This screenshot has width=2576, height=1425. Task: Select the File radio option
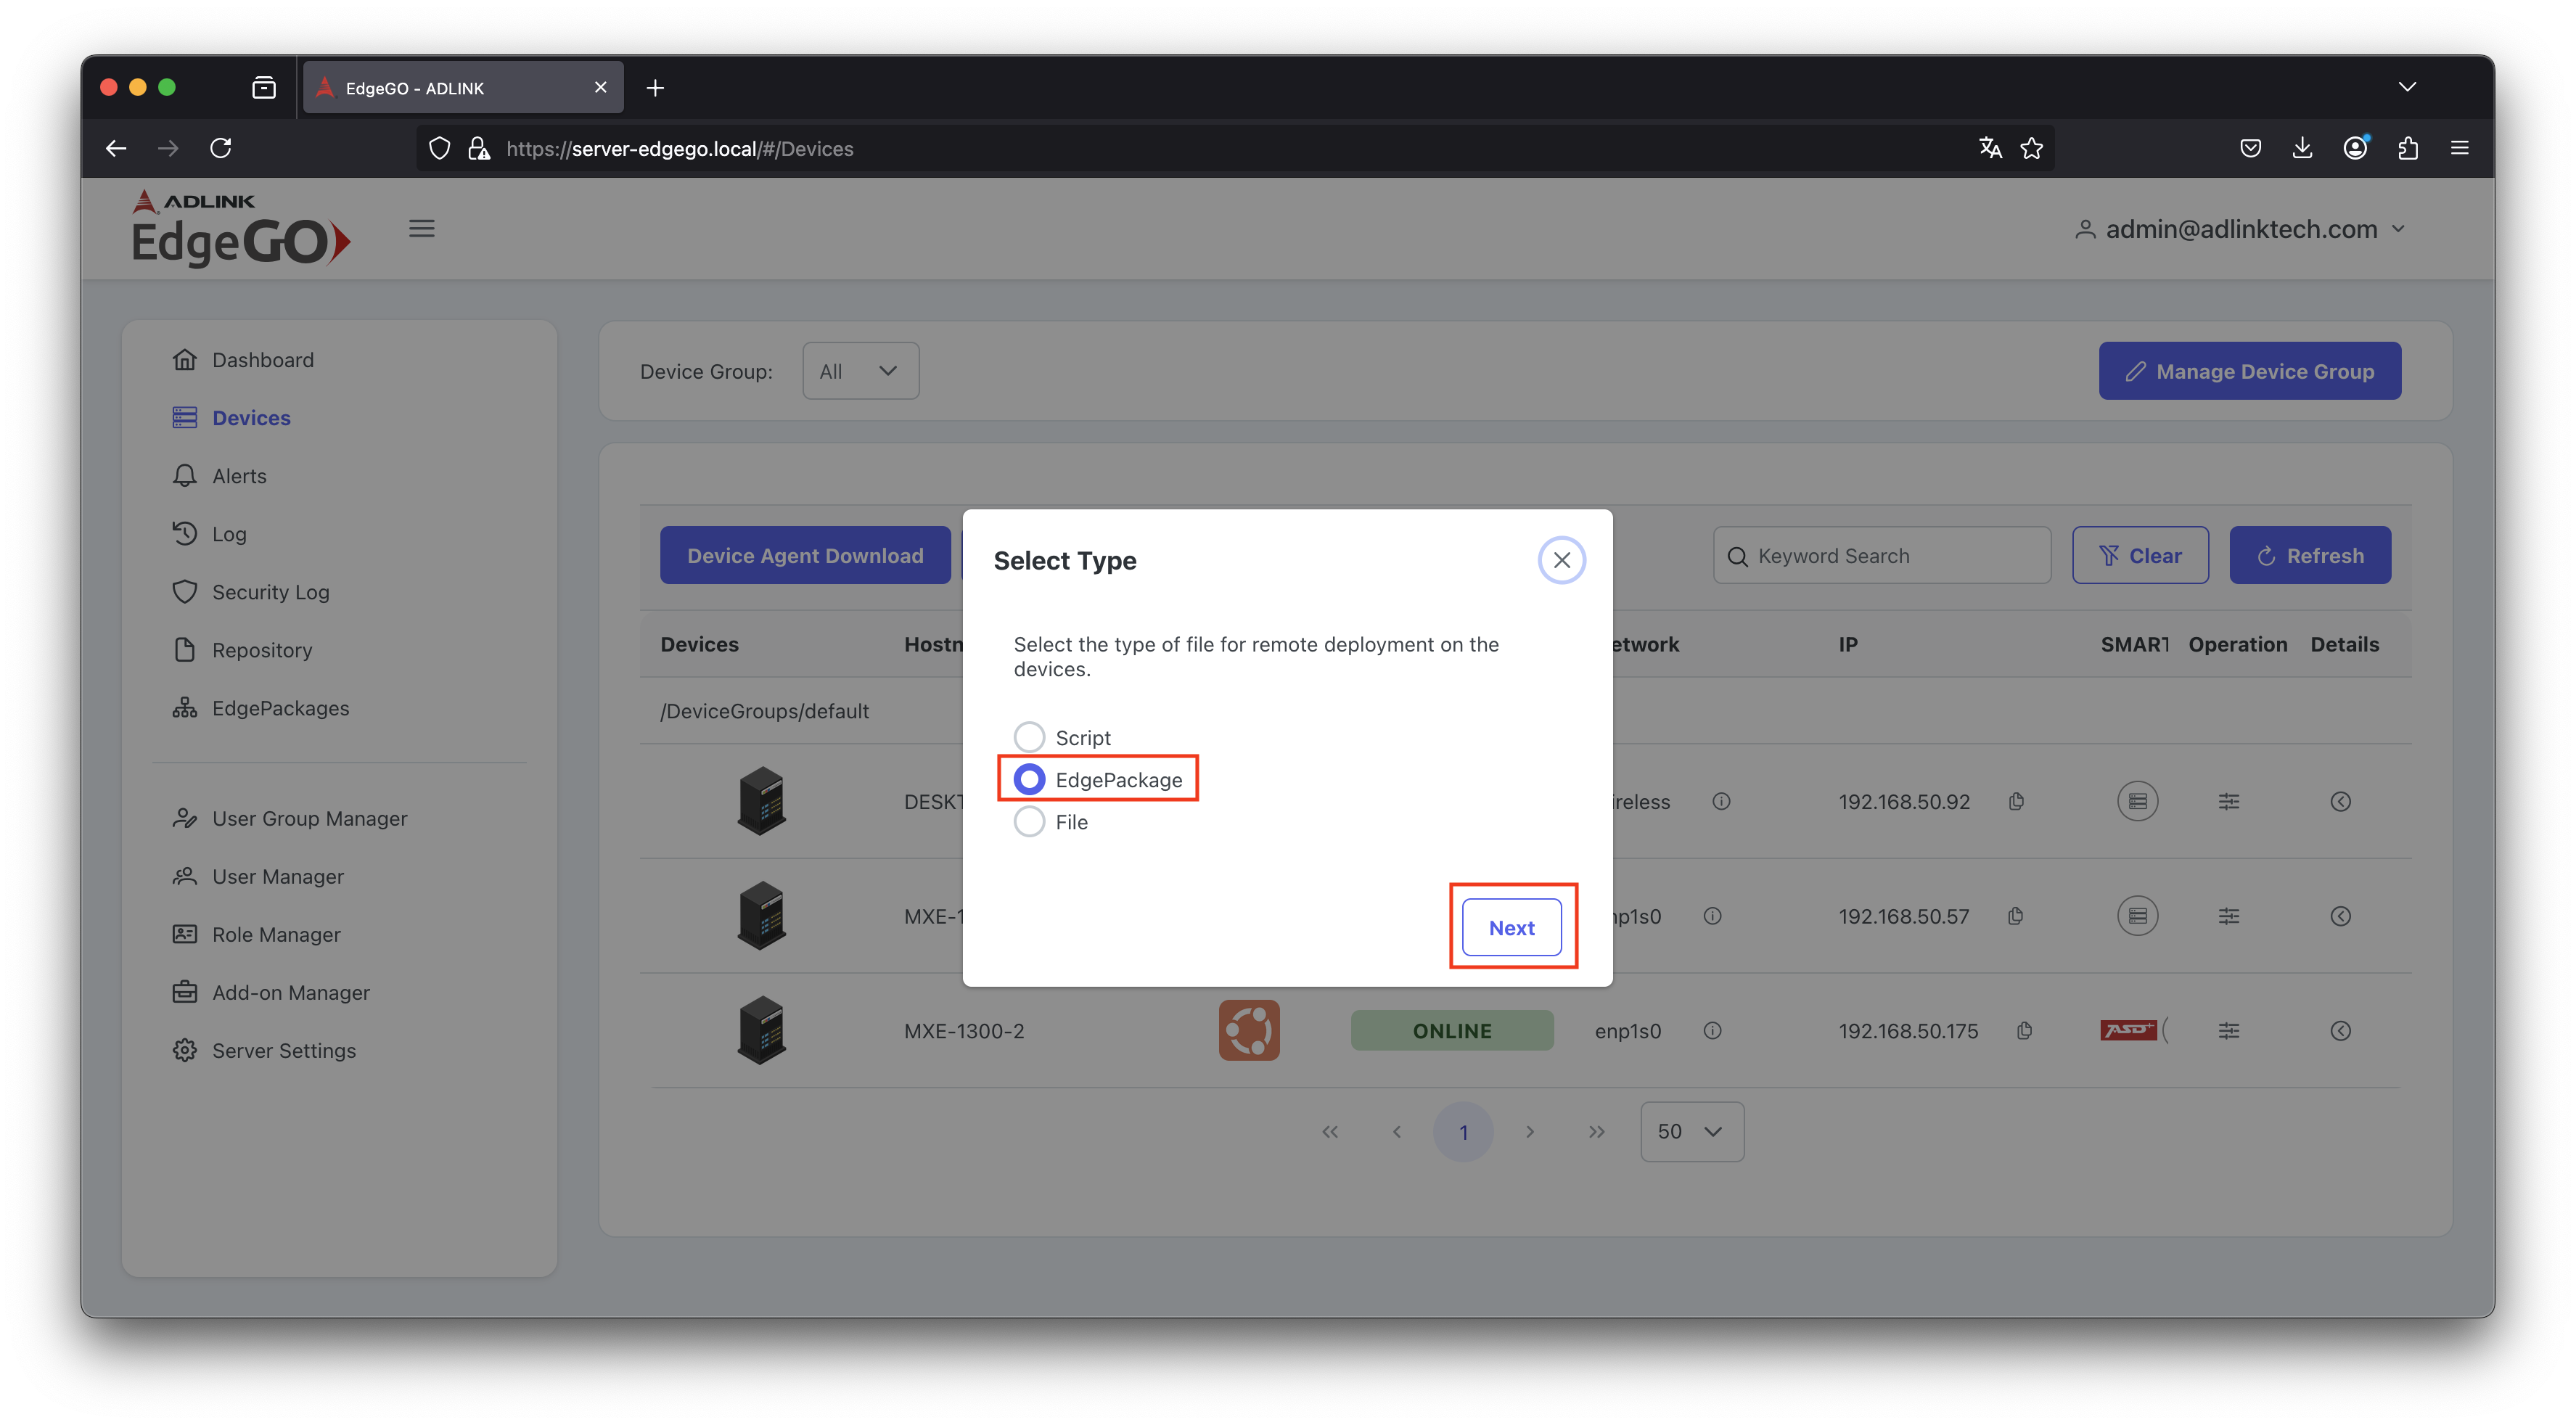[x=1029, y=821]
